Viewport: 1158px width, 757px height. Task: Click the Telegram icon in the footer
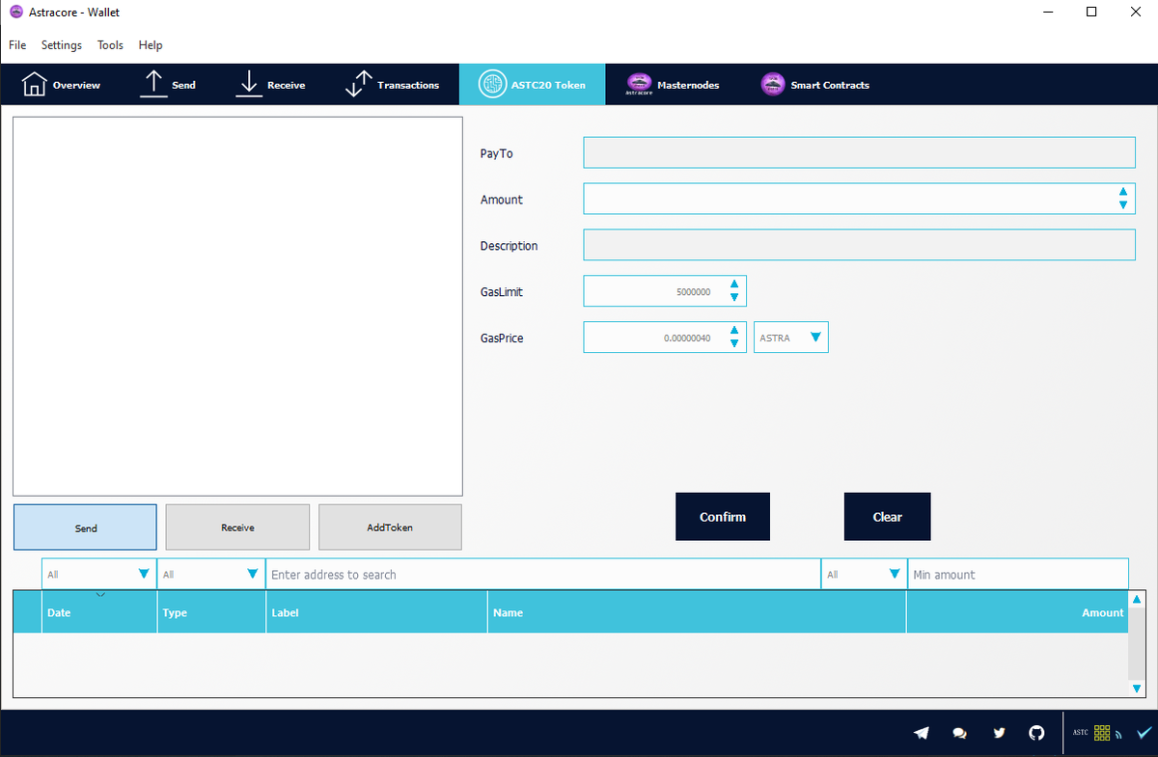click(x=921, y=733)
